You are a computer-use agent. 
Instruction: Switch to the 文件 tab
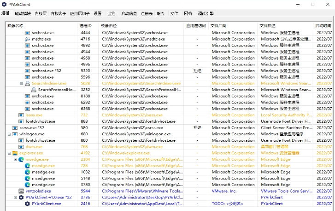pos(174,13)
